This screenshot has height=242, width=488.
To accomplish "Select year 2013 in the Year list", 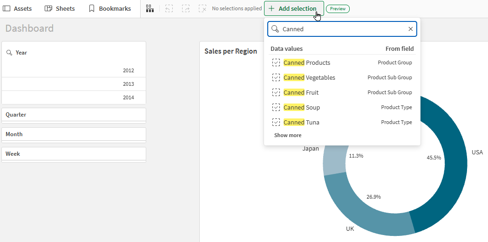I will (x=74, y=84).
